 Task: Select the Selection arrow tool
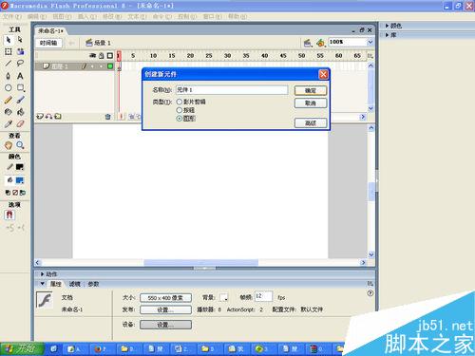coord(9,40)
